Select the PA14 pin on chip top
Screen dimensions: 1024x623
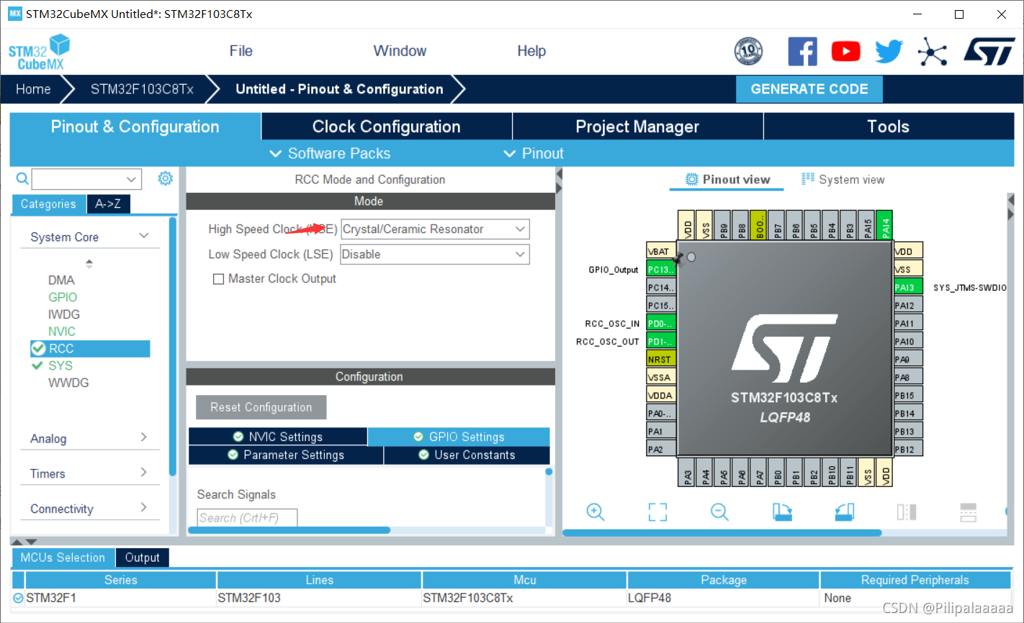pos(885,225)
